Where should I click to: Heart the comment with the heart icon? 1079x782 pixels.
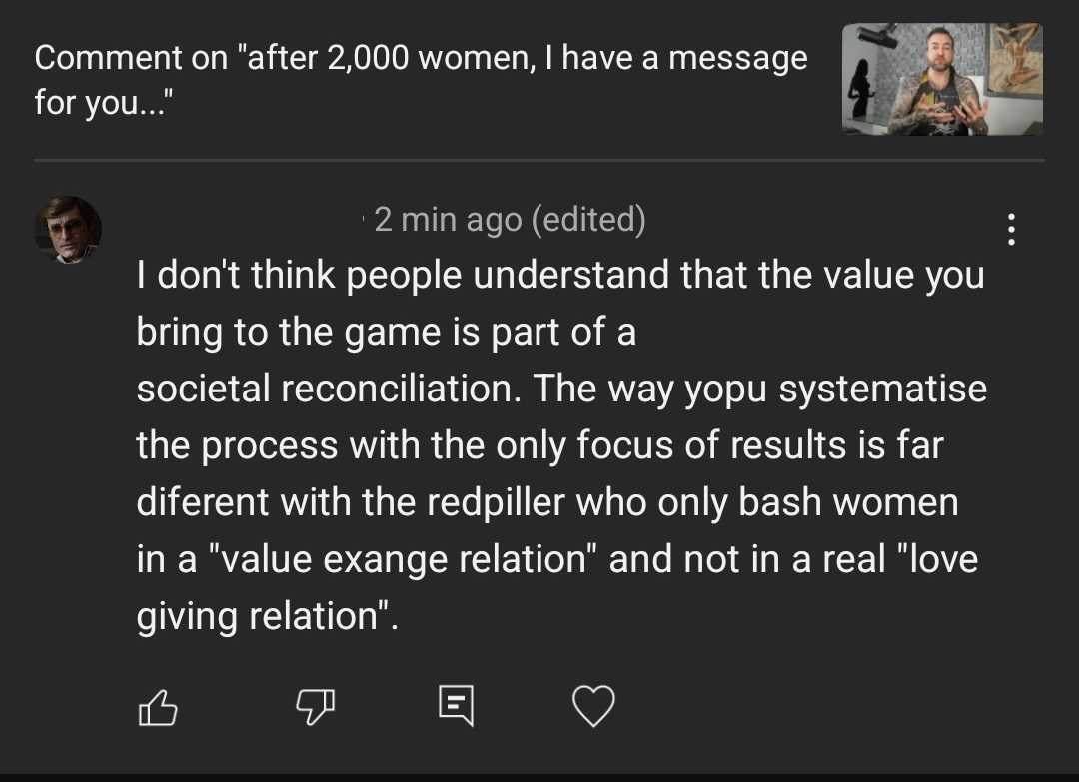[x=593, y=708]
